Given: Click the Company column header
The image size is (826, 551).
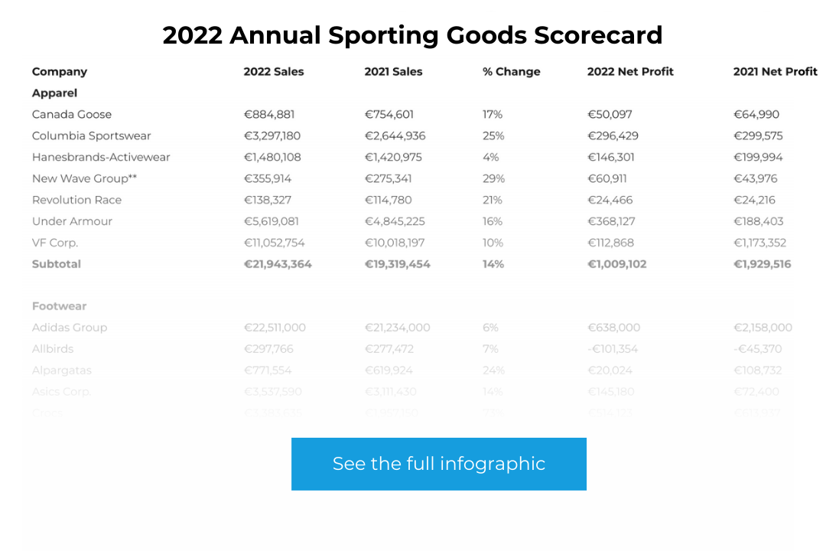Looking at the screenshot, I should [59, 71].
